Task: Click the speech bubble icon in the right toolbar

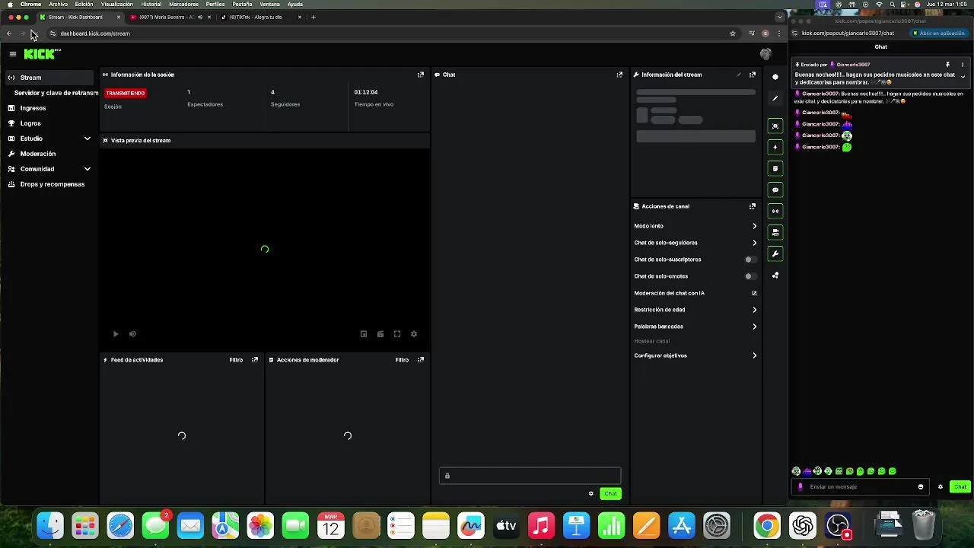Action: [775, 190]
